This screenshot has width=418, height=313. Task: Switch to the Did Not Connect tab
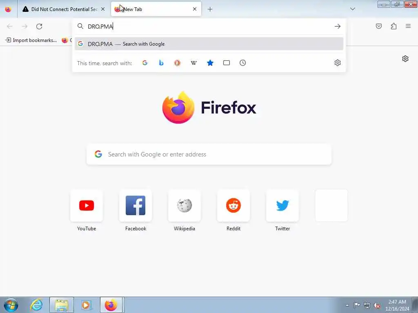63,9
